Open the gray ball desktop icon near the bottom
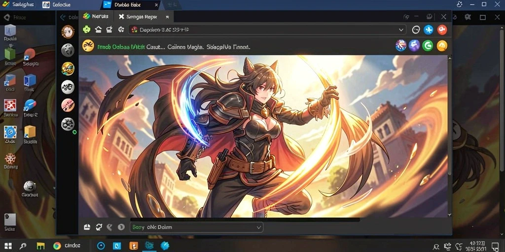The width and height of the screenshot is (505, 252). (30, 186)
